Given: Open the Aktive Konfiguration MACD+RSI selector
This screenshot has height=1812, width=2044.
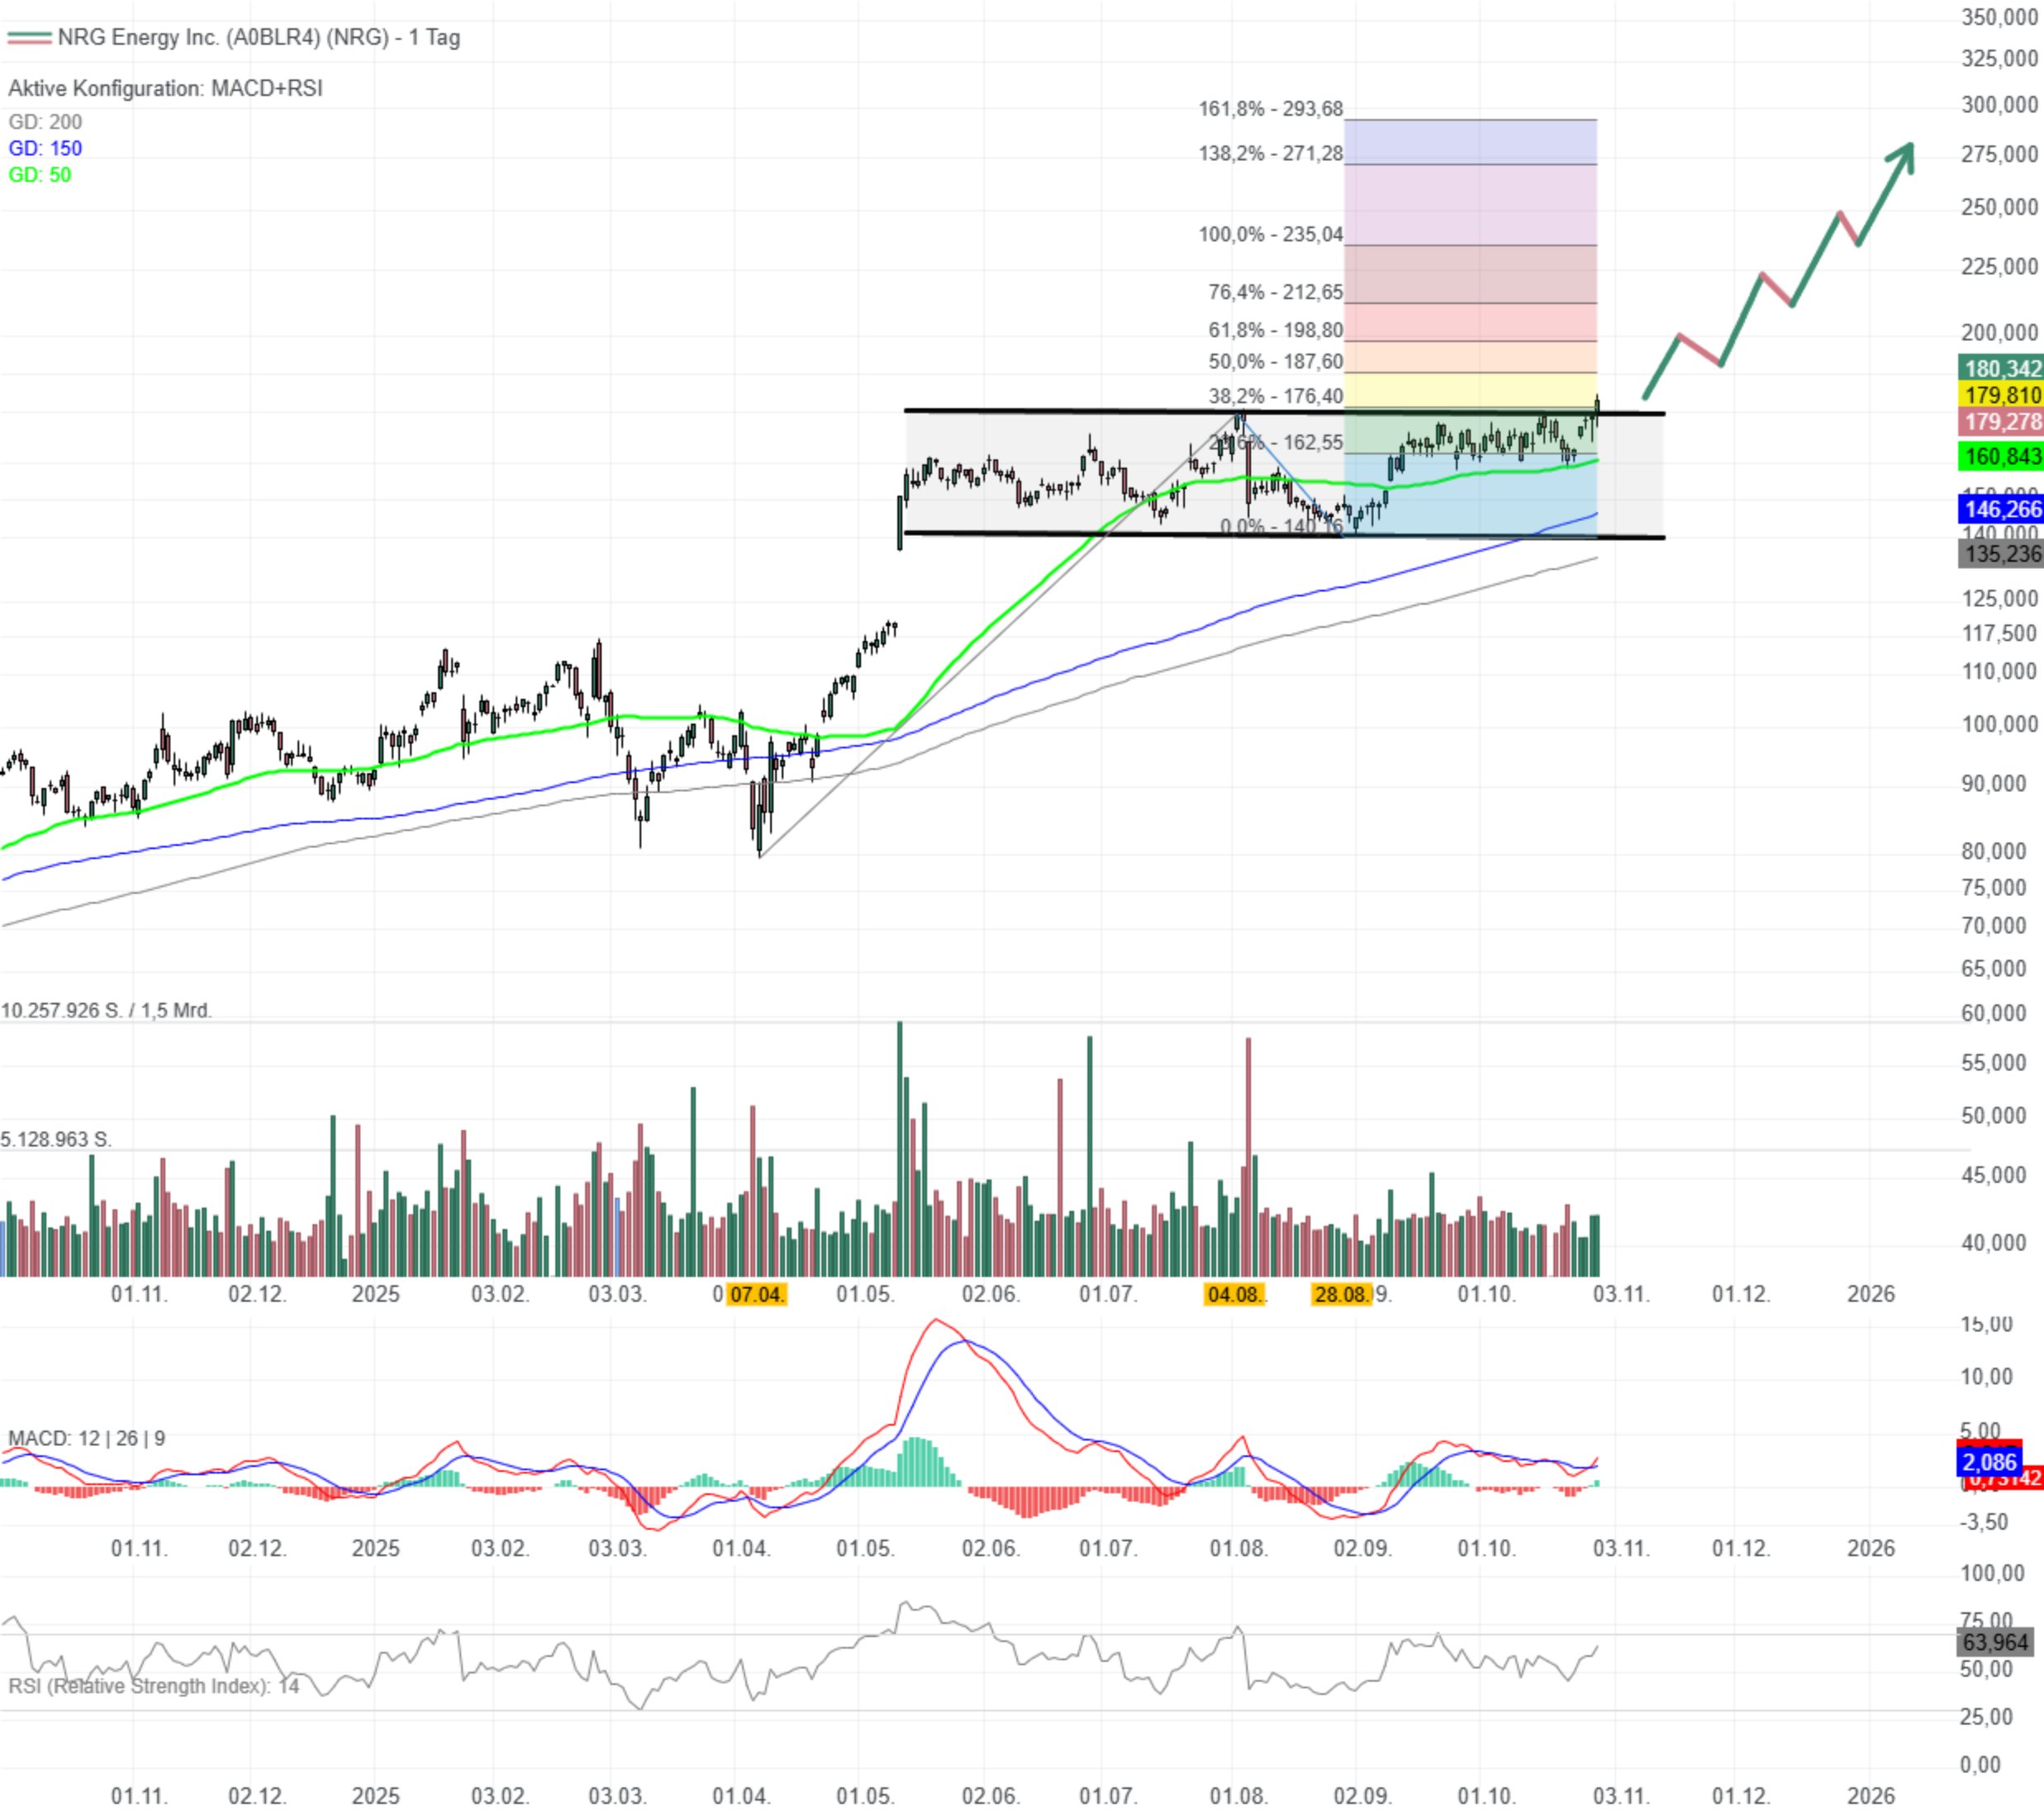Looking at the screenshot, I should click(165, 88).
